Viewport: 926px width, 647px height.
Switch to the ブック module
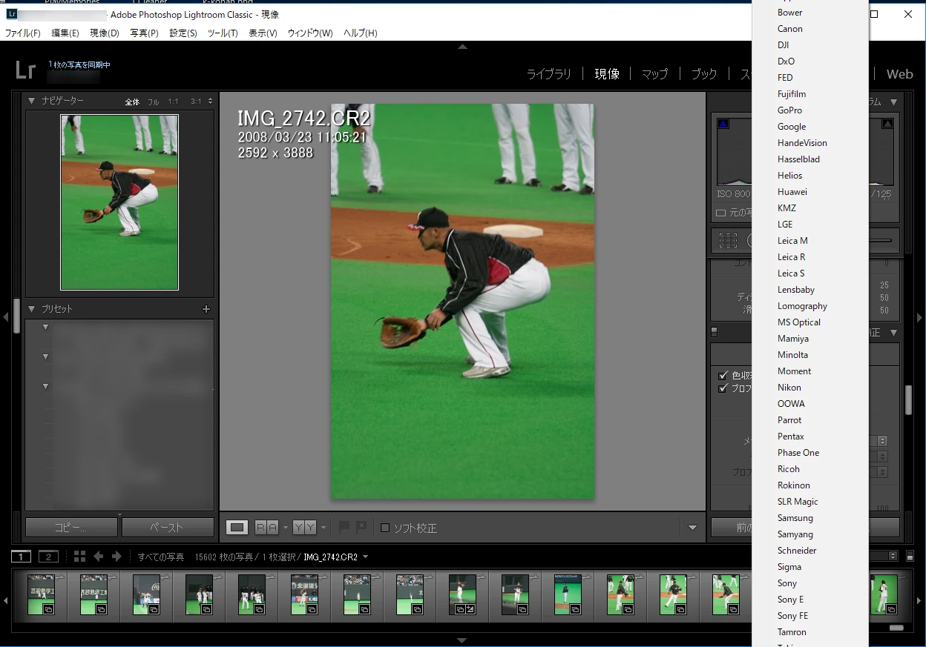coord(704,74)
